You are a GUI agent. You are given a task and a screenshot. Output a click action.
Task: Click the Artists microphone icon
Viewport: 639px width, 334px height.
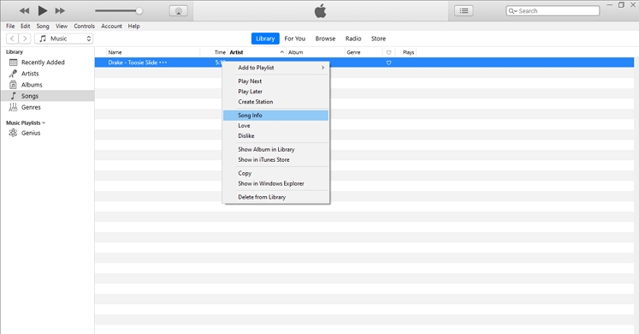13,74
